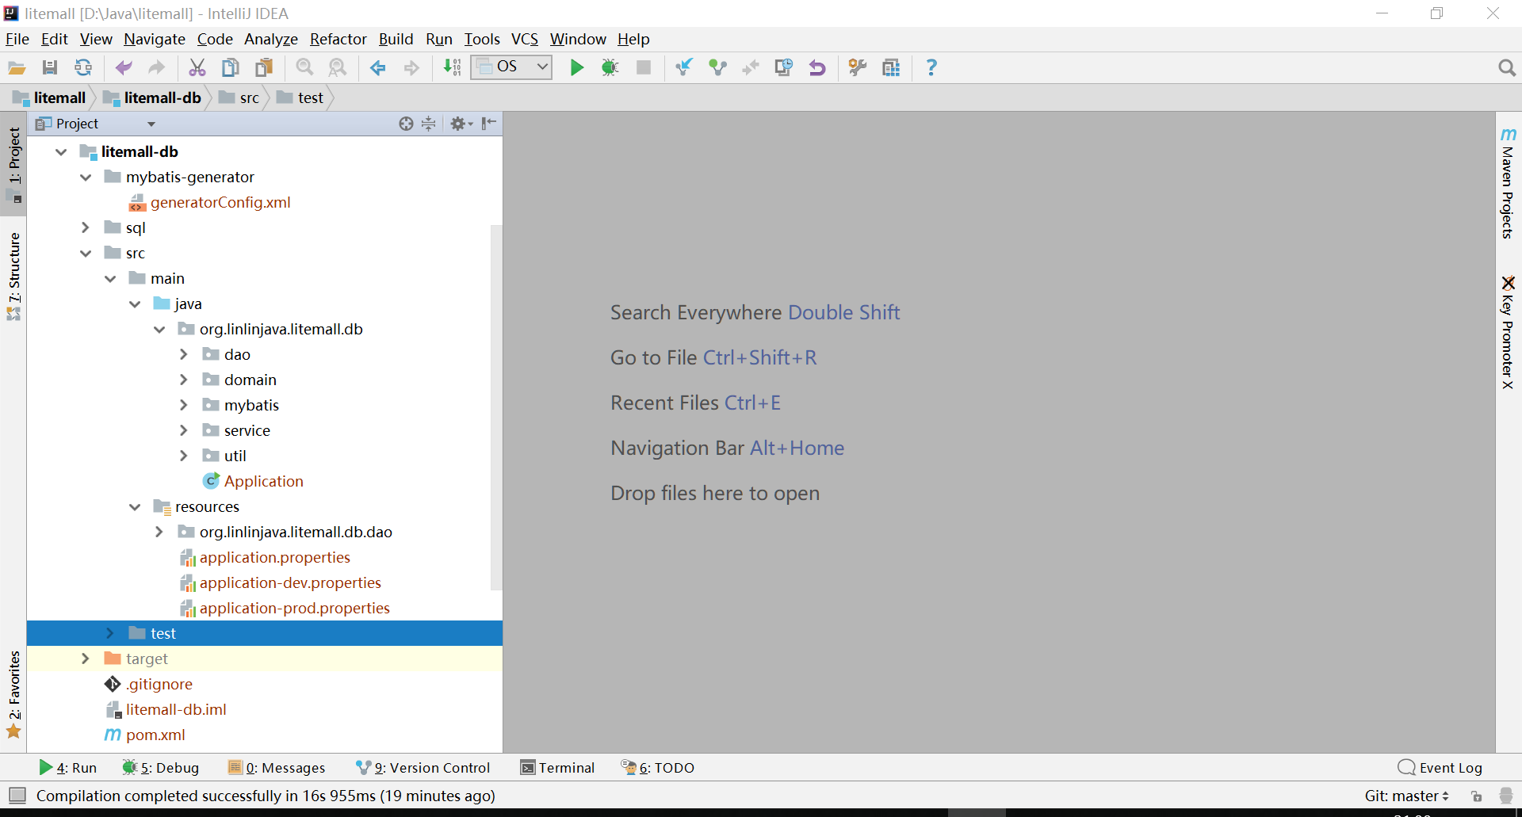Screen dimensions: 1522x817
Task: Select the Application class file
Action: 263,481
